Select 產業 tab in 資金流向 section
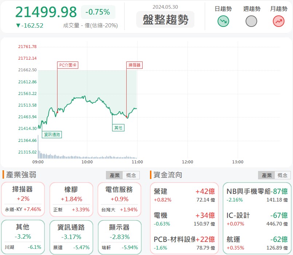 (x=266, y=175)
